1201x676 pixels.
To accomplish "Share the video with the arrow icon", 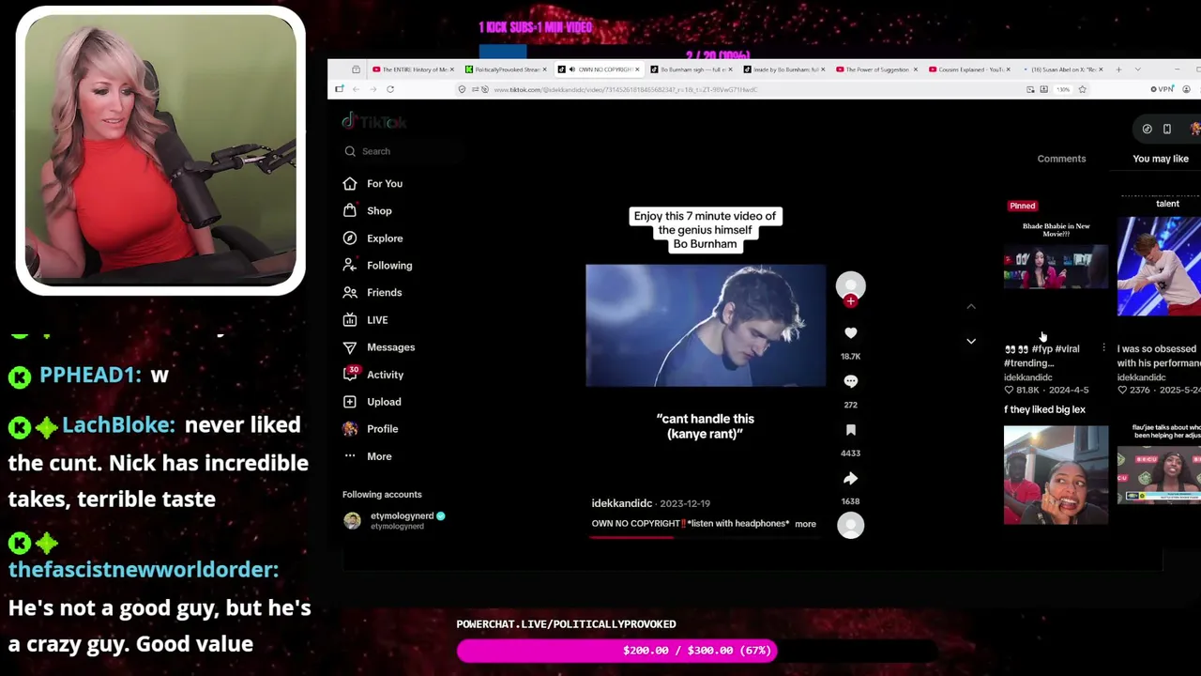I will [850, 478].
